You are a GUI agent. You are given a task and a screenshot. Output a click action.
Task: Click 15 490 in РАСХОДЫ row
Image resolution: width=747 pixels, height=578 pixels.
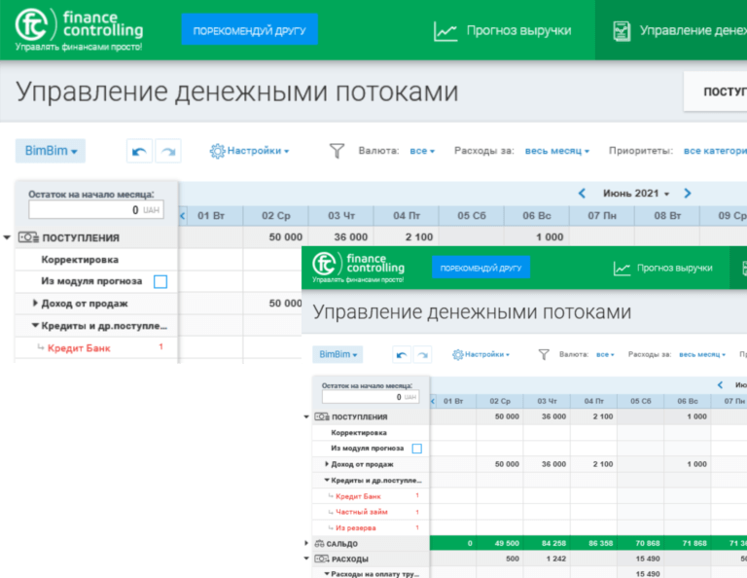(x=648, y=559)
